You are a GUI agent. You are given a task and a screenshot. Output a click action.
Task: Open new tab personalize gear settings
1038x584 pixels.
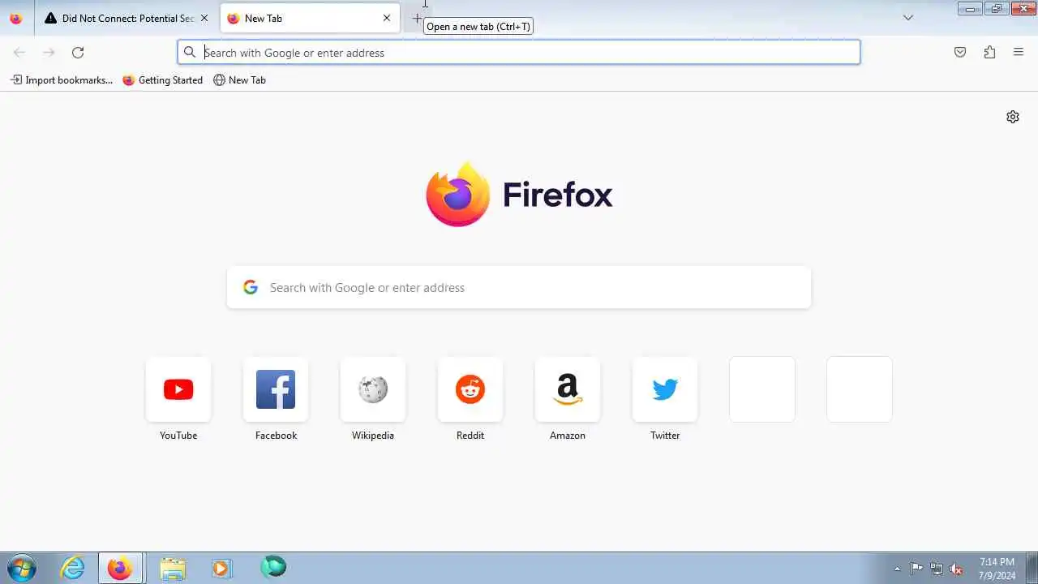pyautogui.click(x=1013, y=117)
